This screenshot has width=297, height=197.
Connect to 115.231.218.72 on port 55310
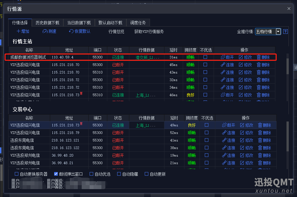(x=227, y=88)
